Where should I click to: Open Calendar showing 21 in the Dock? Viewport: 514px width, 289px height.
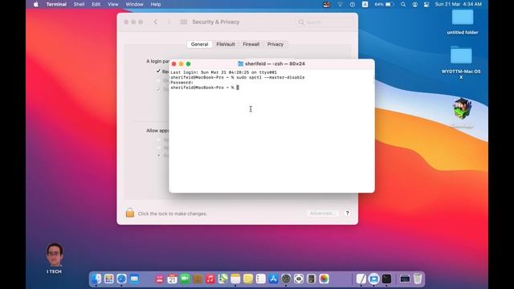point(172,279)
